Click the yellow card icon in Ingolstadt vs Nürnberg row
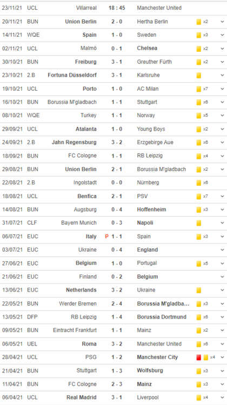Screen dimensions: 227x405 198,183
